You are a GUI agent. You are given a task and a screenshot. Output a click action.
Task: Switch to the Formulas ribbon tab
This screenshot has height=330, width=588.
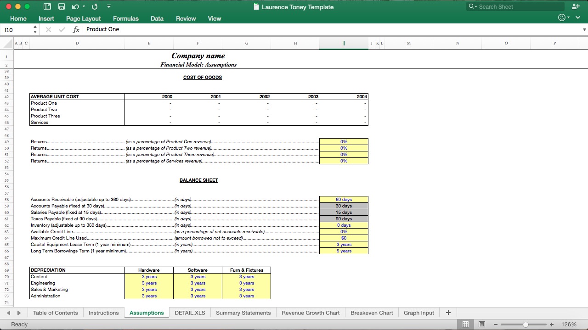point(125,18)
